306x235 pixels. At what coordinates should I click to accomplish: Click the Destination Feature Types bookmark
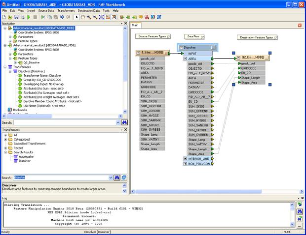[257, 37]
